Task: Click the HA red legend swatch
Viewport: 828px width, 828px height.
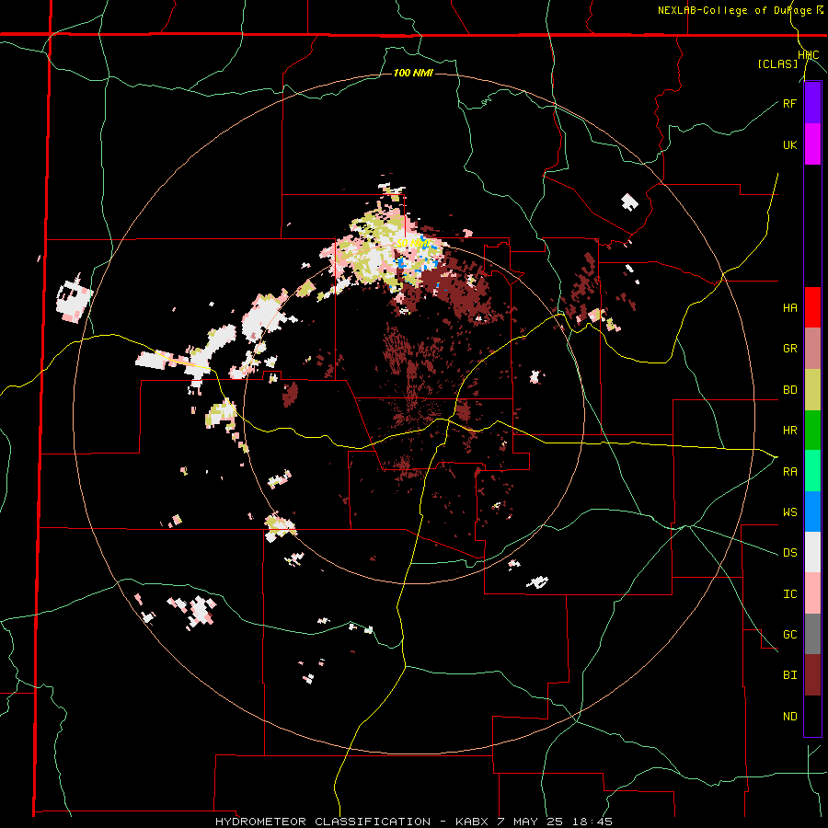Action: click(812, 307)
